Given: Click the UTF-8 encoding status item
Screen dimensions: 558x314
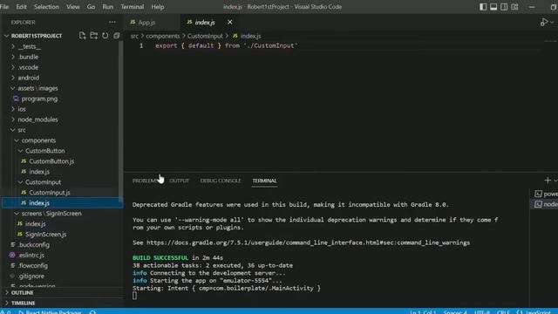Looking at the screenshot, I should point(482,311).
